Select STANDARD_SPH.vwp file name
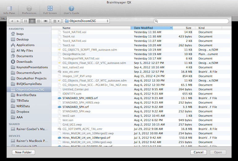The image size is (238, 161). 77,111
